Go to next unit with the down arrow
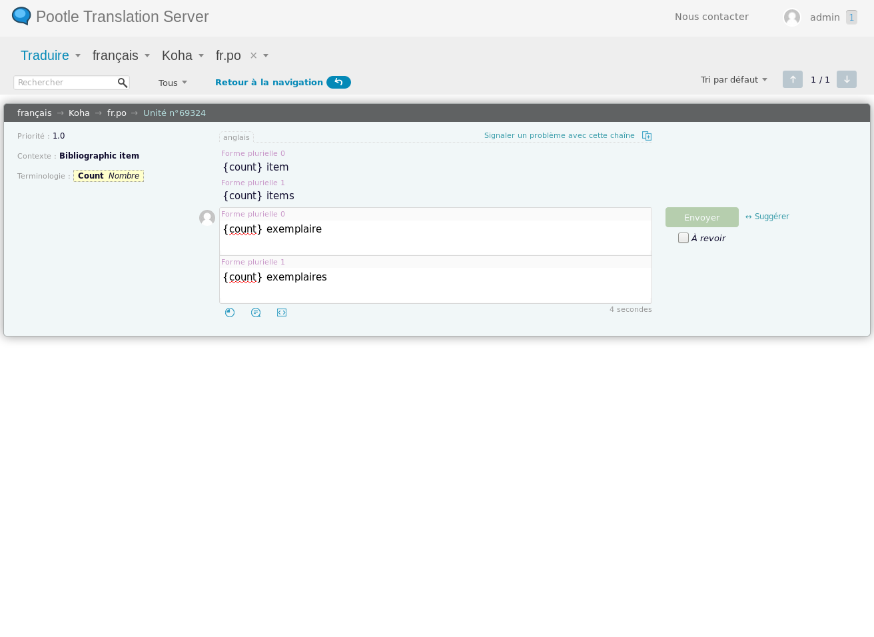 click(846, 79)
